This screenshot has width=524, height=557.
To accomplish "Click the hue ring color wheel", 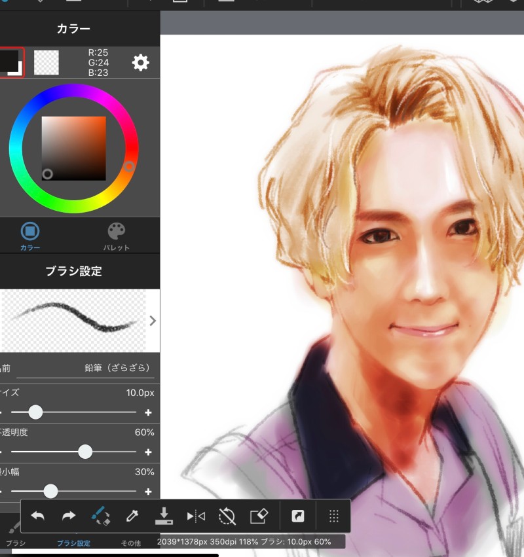I will [x=73, y=149].
